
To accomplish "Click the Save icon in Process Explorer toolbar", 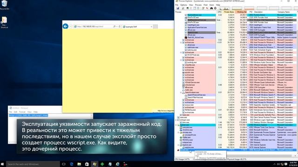I will click(x=178, y=8).
